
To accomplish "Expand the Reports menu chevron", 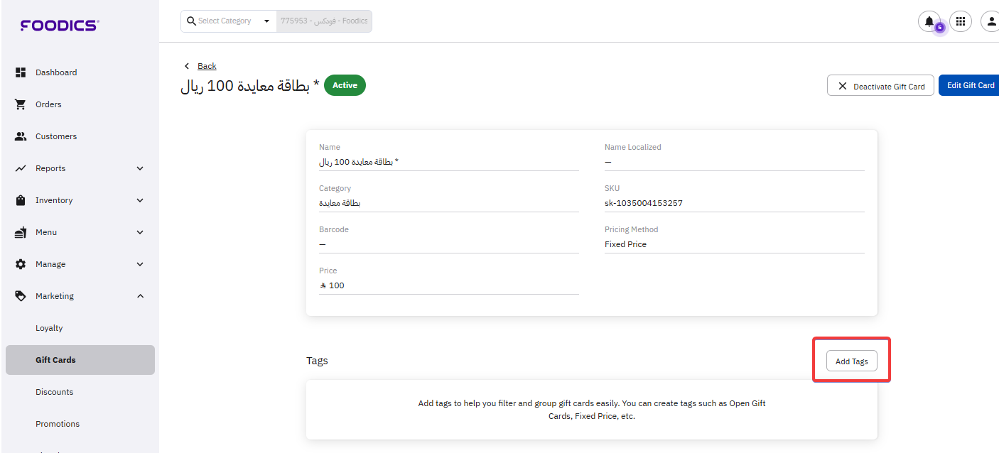I will pyautogui.click(x=140, y=168).
